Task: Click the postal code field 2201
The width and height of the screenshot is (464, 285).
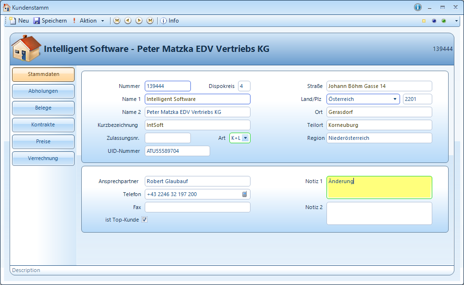Action: pos(417,99)
